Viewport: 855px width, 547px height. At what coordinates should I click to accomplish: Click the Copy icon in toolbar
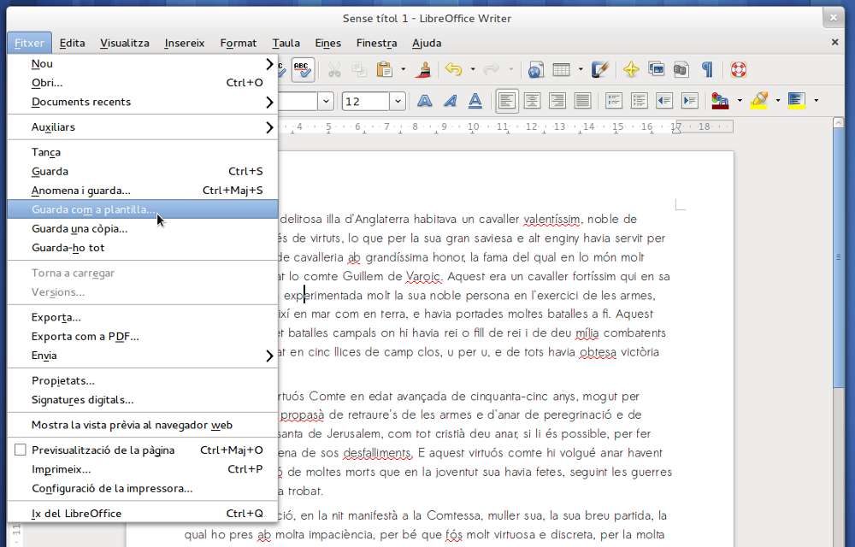(x=359, y=70)
